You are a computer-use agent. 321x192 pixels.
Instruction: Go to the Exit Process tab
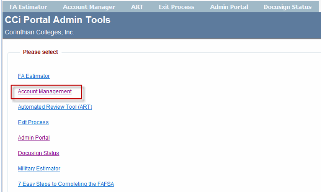tap(177, 7)
